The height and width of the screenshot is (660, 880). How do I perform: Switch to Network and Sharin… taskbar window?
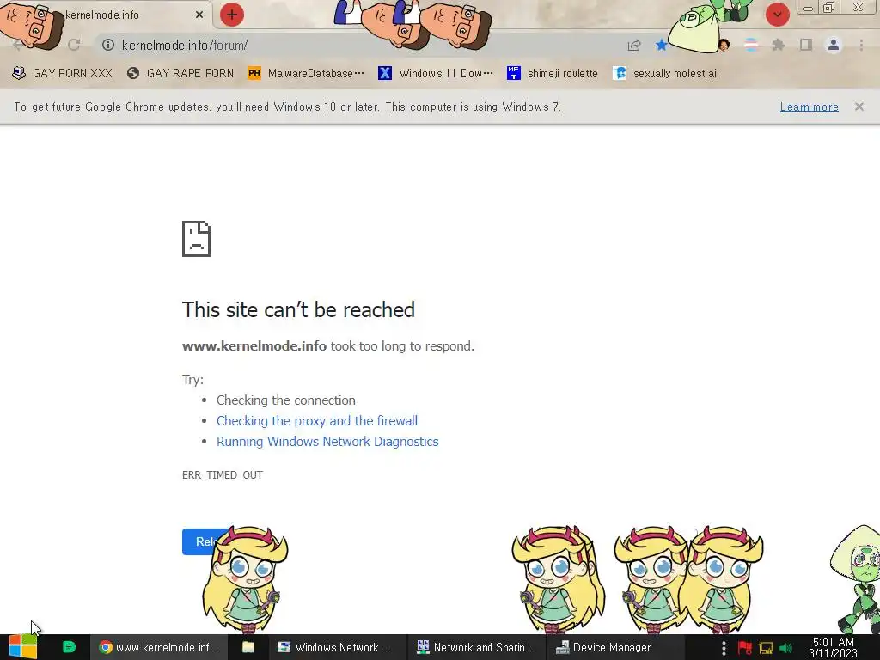coord(476,647)
